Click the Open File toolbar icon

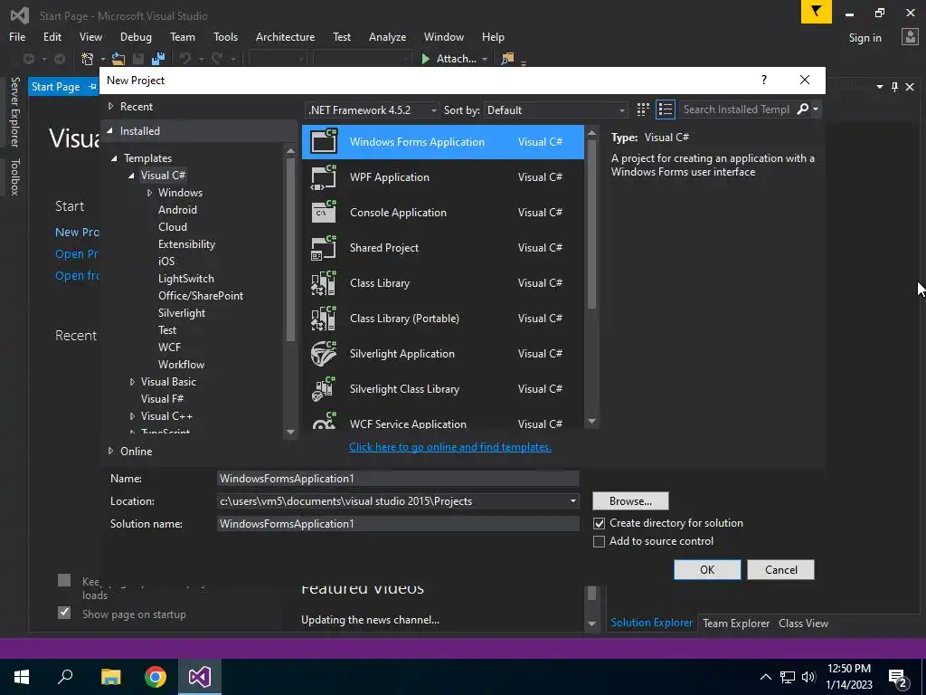(118, 59)
